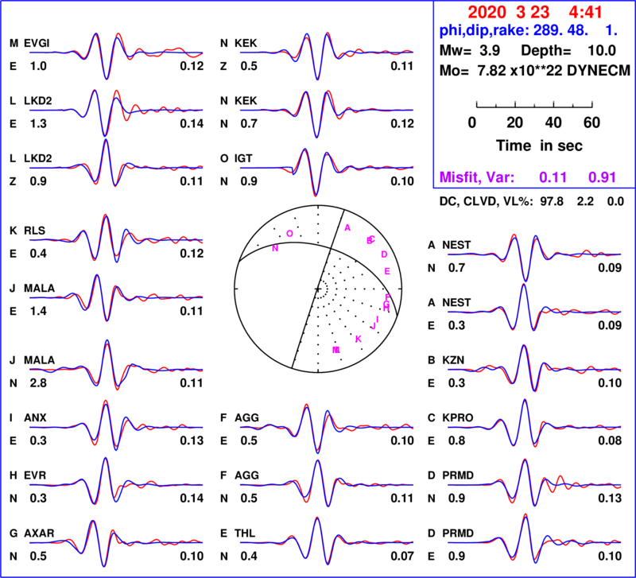This screenshot has width=636, height=578.
Task: Select misfit value 0.07 in the THL row
Action: 402,556
